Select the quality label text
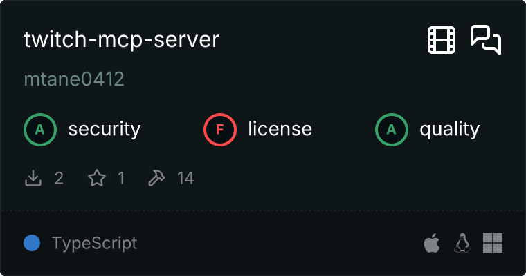The height and width of the screenshot is (276, 526). point(449,129)
